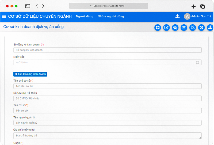Click the download icon in blue header
This screenshot has width=214, height=145.
(177, 16)
